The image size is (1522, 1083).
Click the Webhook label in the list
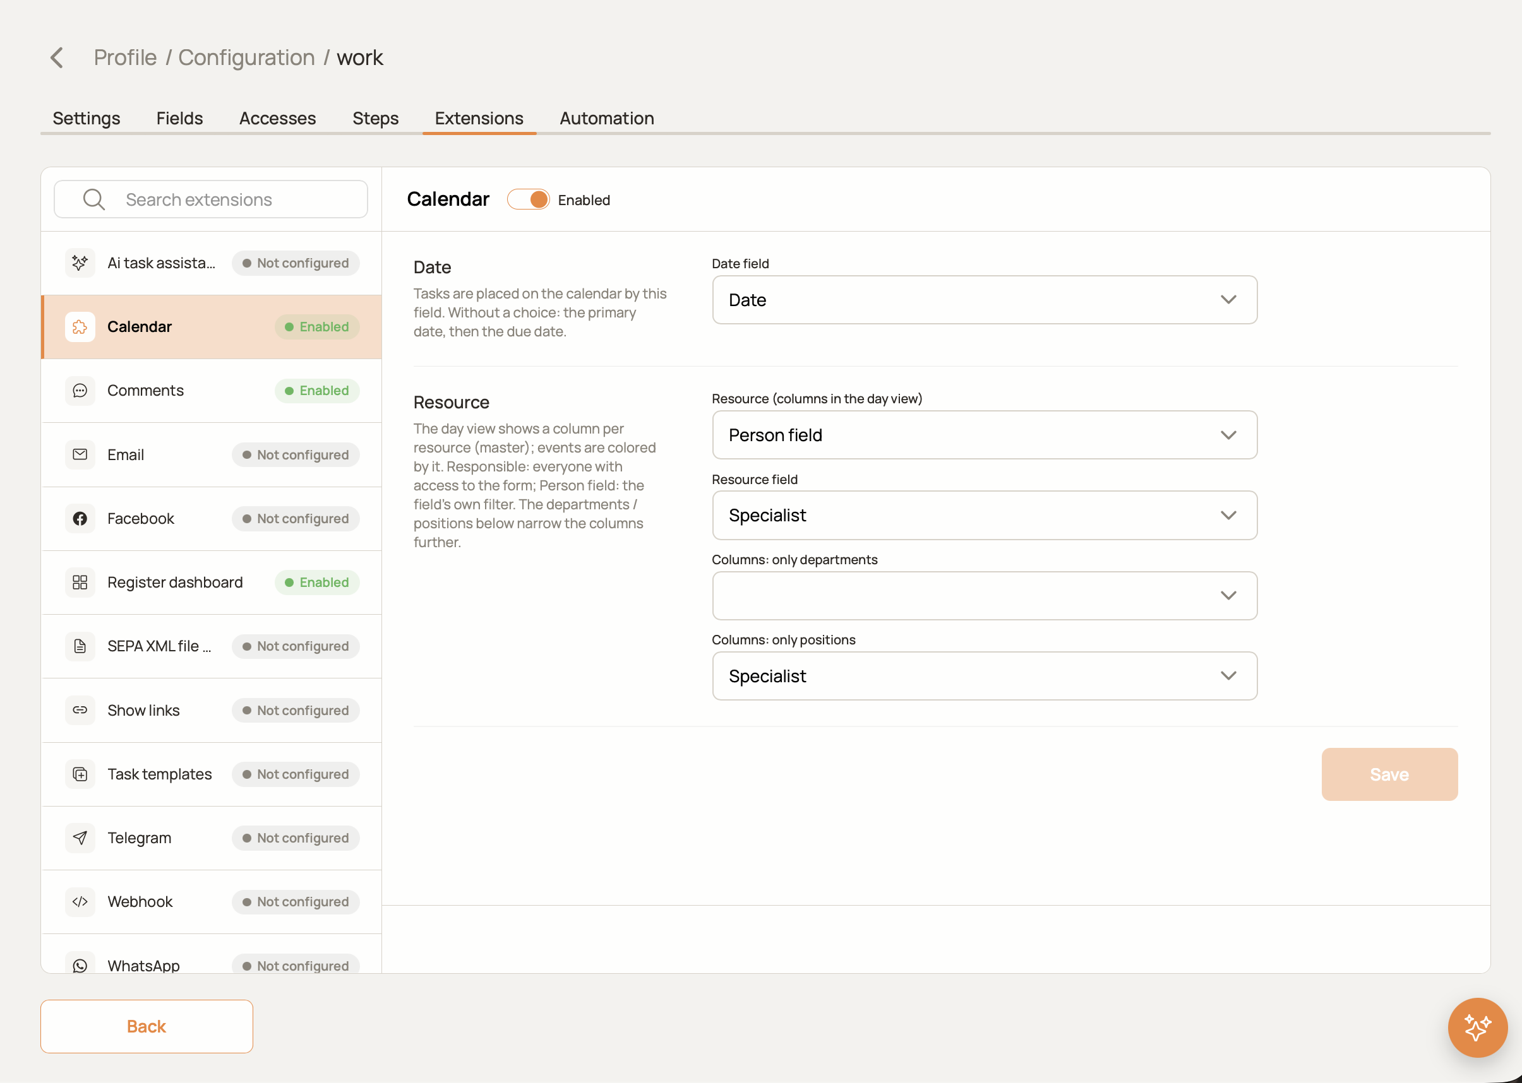coord(140,902)
